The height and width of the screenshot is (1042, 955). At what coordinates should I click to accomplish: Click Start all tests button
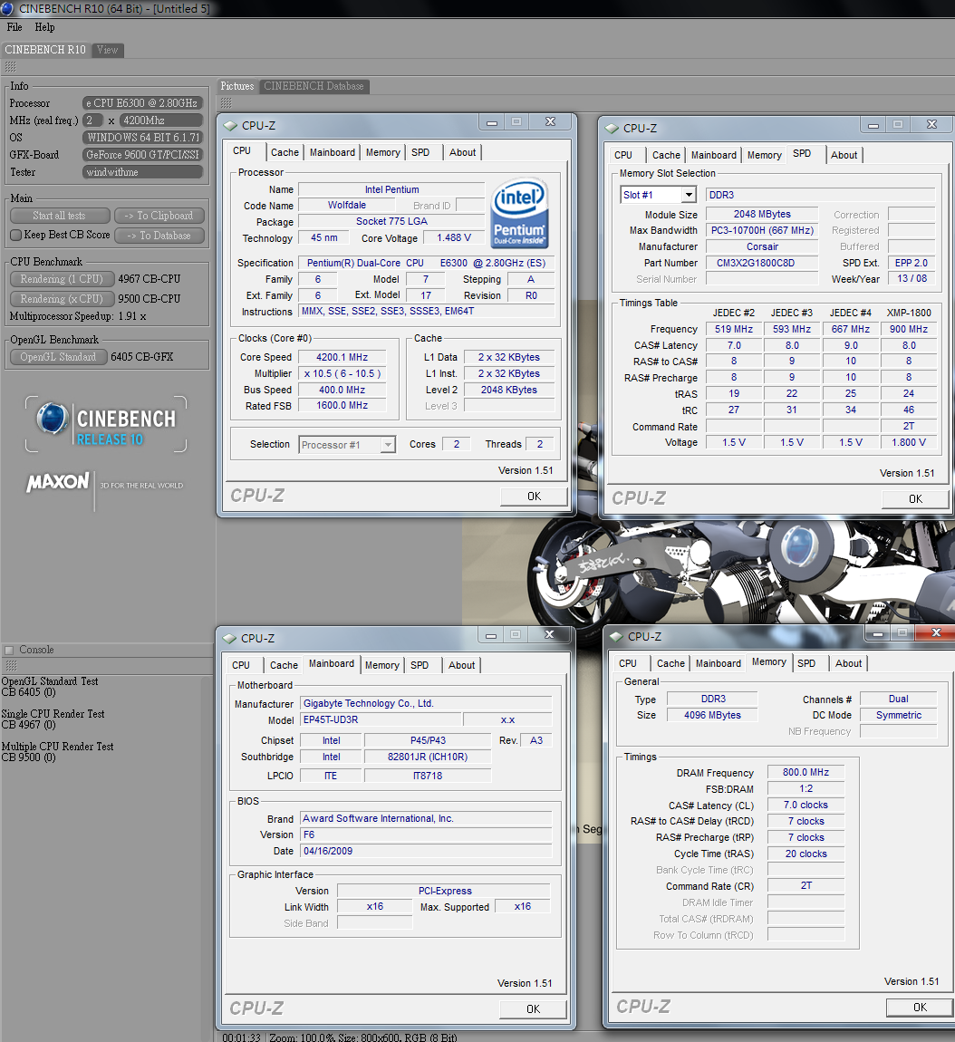pos(60,216)
